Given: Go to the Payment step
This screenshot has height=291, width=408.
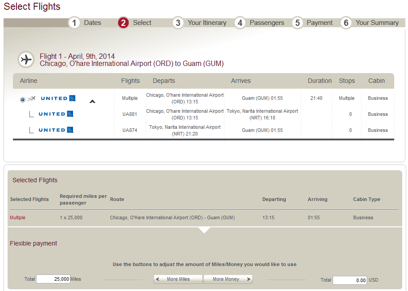Looking at the screenshot, I should pyautogui.click(x=319, y=23).
